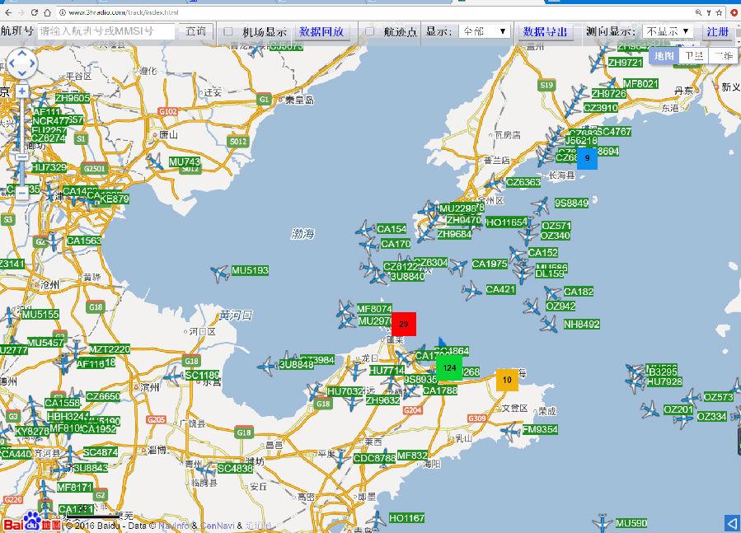Viewport: 741px width, 533px height.
Task: Click the flight number or MMSI input field
Action: [x=106, y=31]
